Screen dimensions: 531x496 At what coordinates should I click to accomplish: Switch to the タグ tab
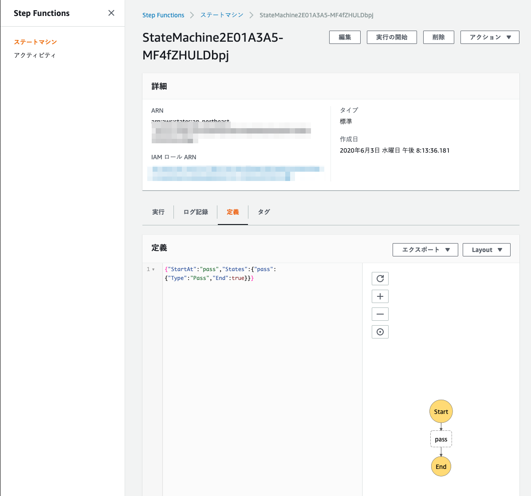point(264,212)
